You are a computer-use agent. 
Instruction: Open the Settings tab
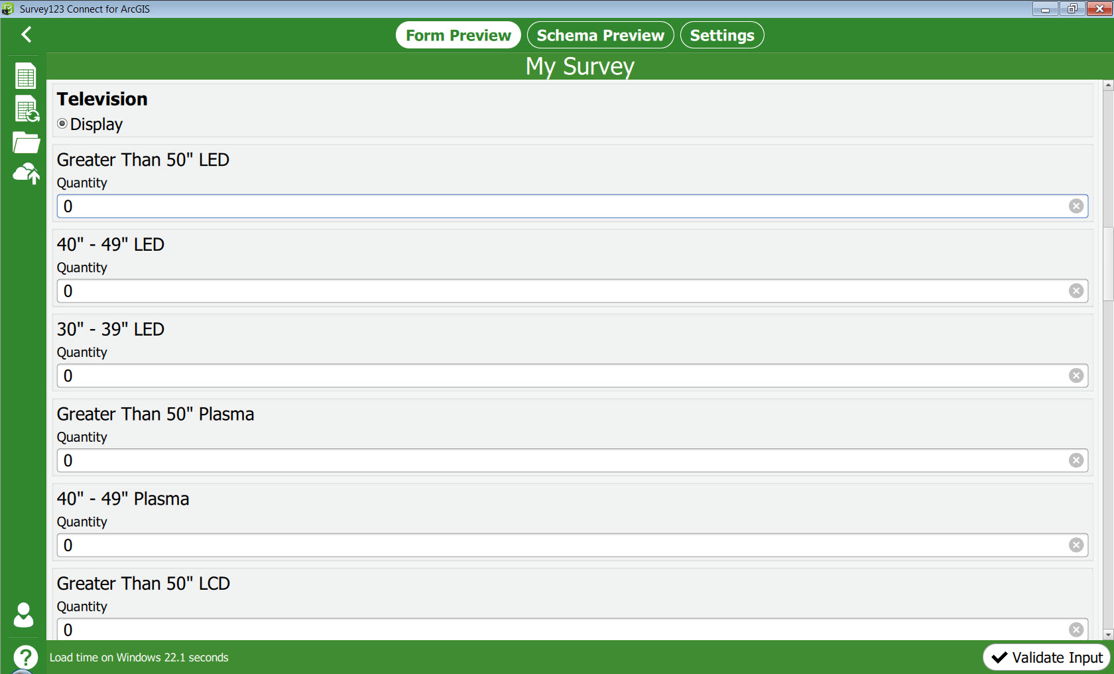pyautogui.click(x=722, y=35)
